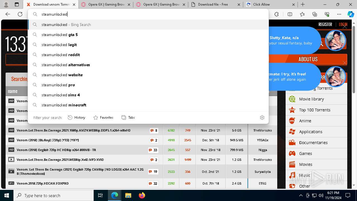Screen dimensions: 357x201
Task: Open the profile avatar icon
Action: (x=6, y=4)
